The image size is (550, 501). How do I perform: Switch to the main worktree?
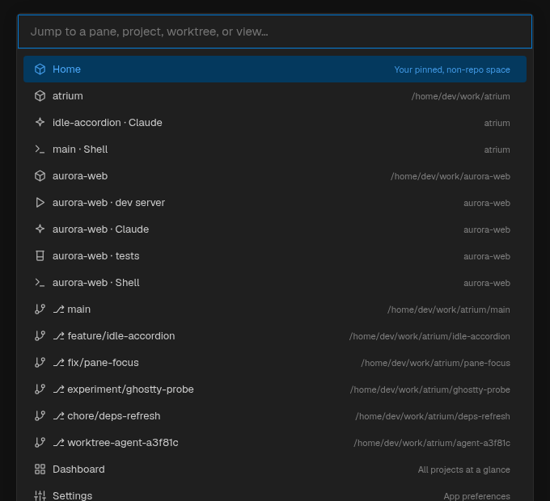pyautogui.click(x=275, y=309)
